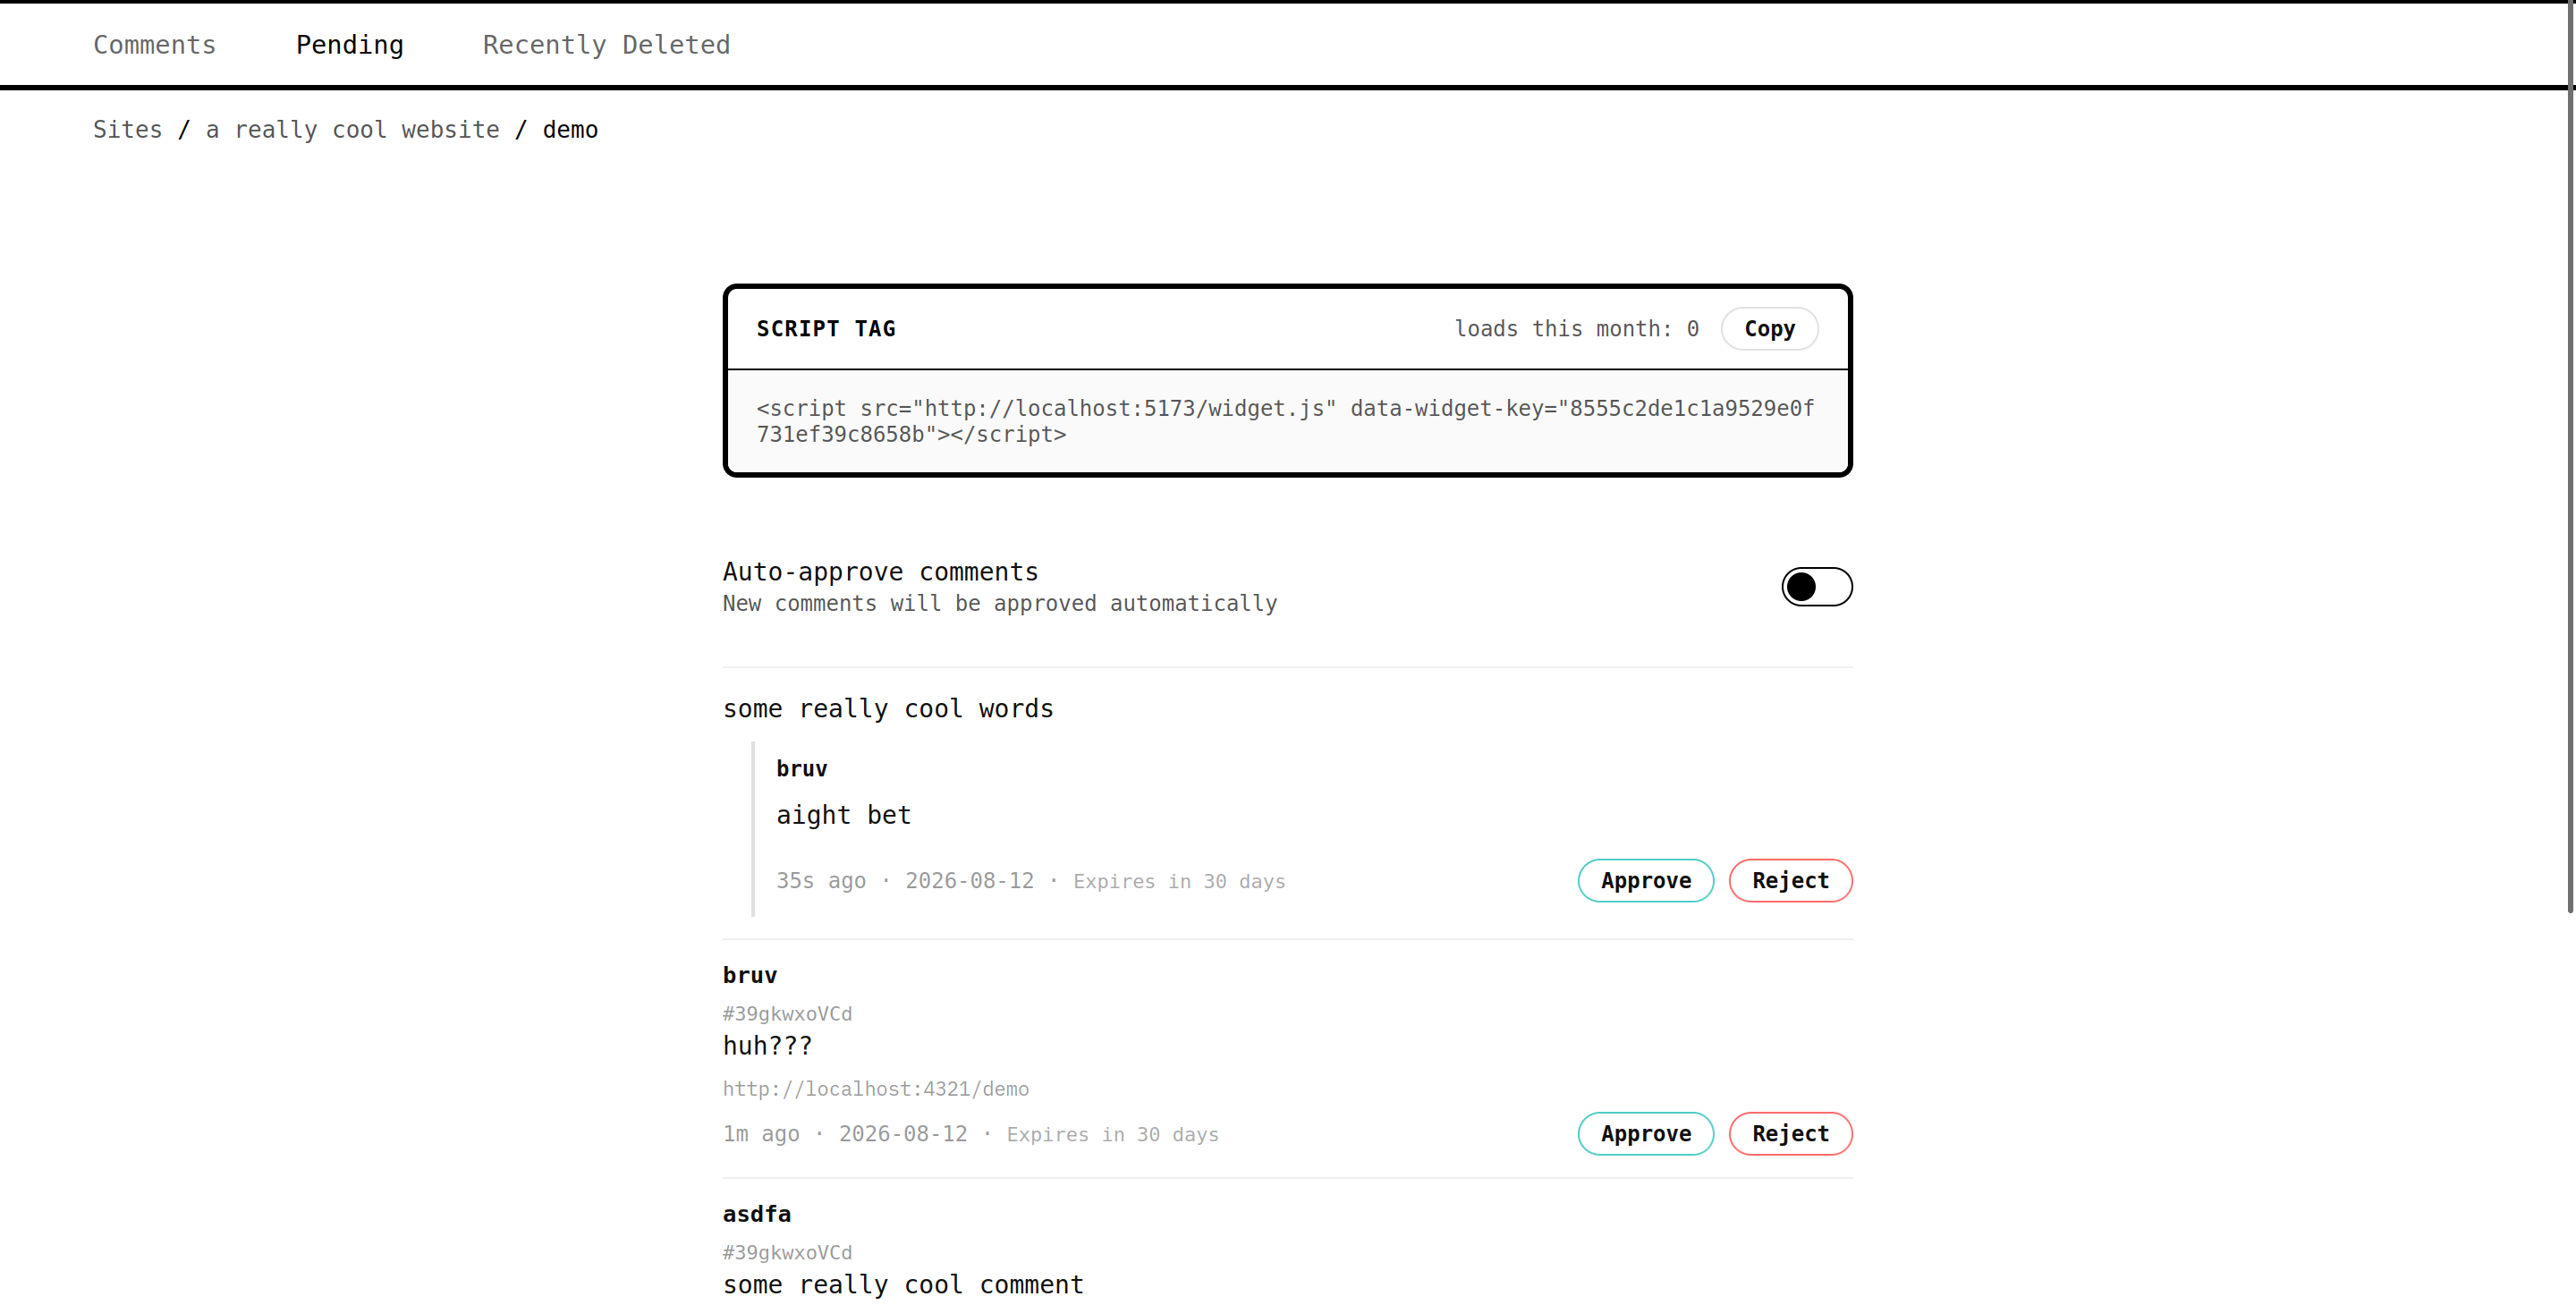Click 'some really cool words' parent comment
This screenshot has height=1305, width=2576.
888,709
